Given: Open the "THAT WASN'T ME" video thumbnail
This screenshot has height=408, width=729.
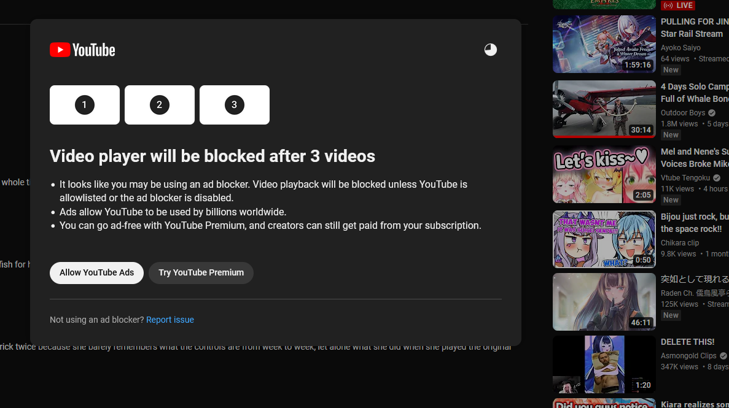Looking at the screenshot, I should click(604, 239).
